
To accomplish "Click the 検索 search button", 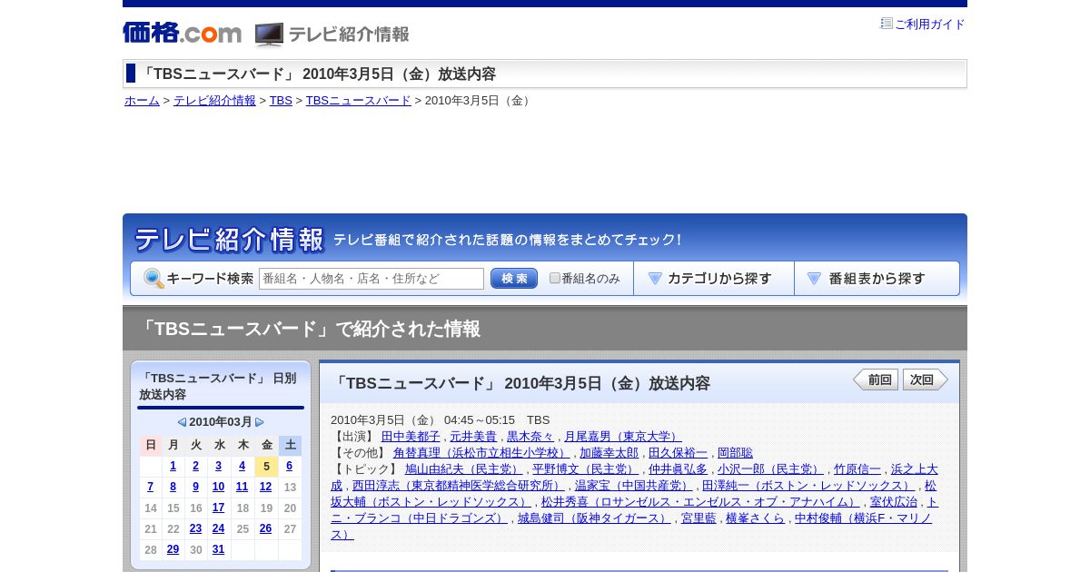I will click(x=514, y=279).
